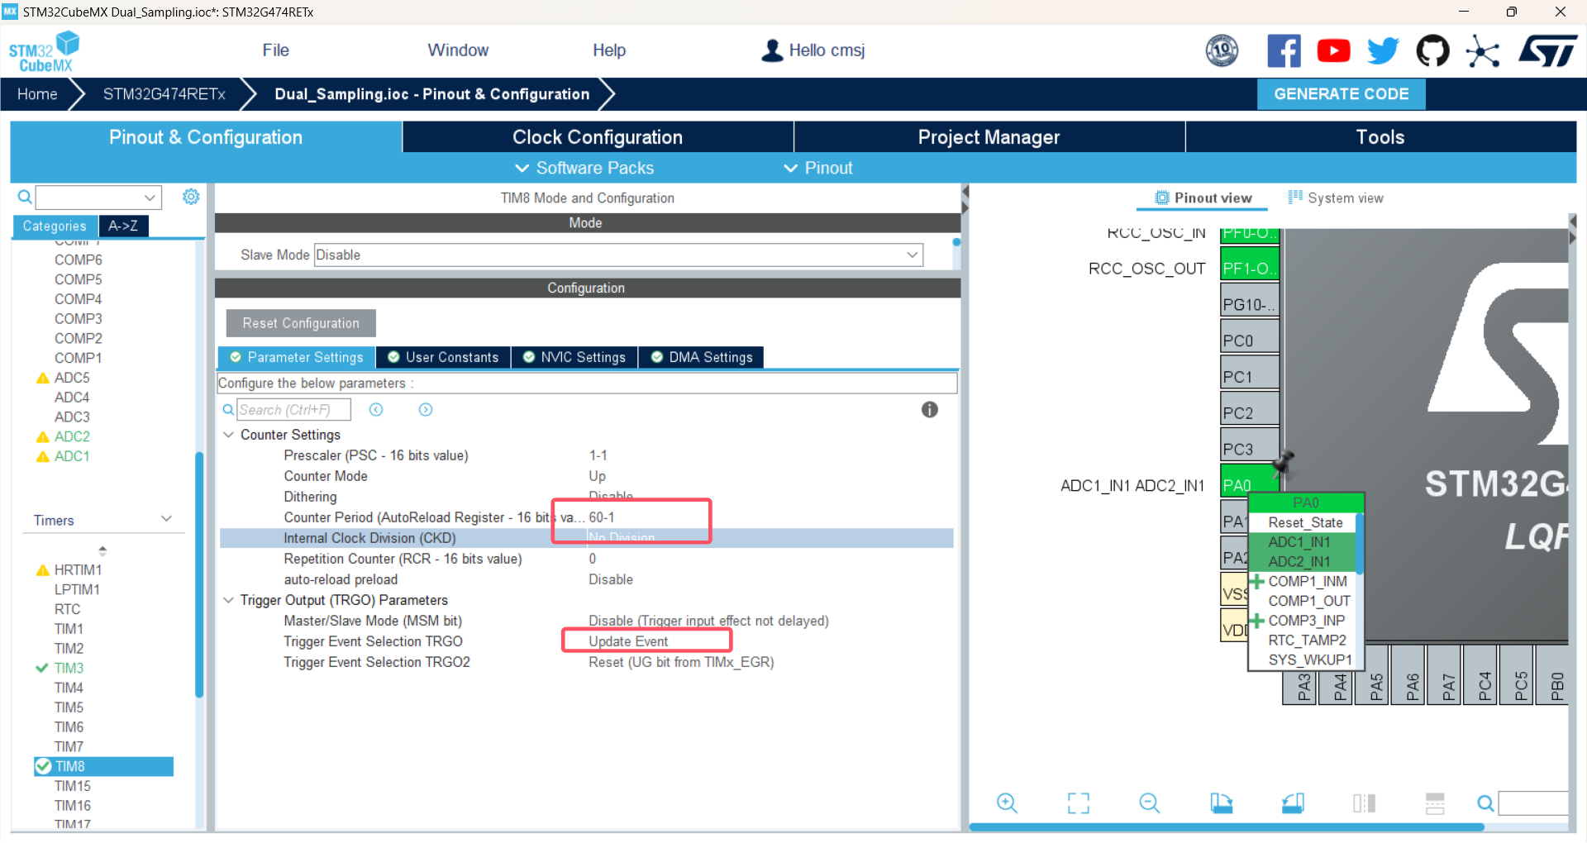The image size is (1587, 843).
Task: Click the pin search magnifier icon
Action: tap(1485, 803)
